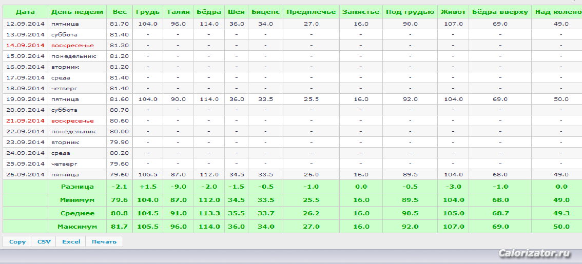Sort by the Грудь column header

[148, 12]
